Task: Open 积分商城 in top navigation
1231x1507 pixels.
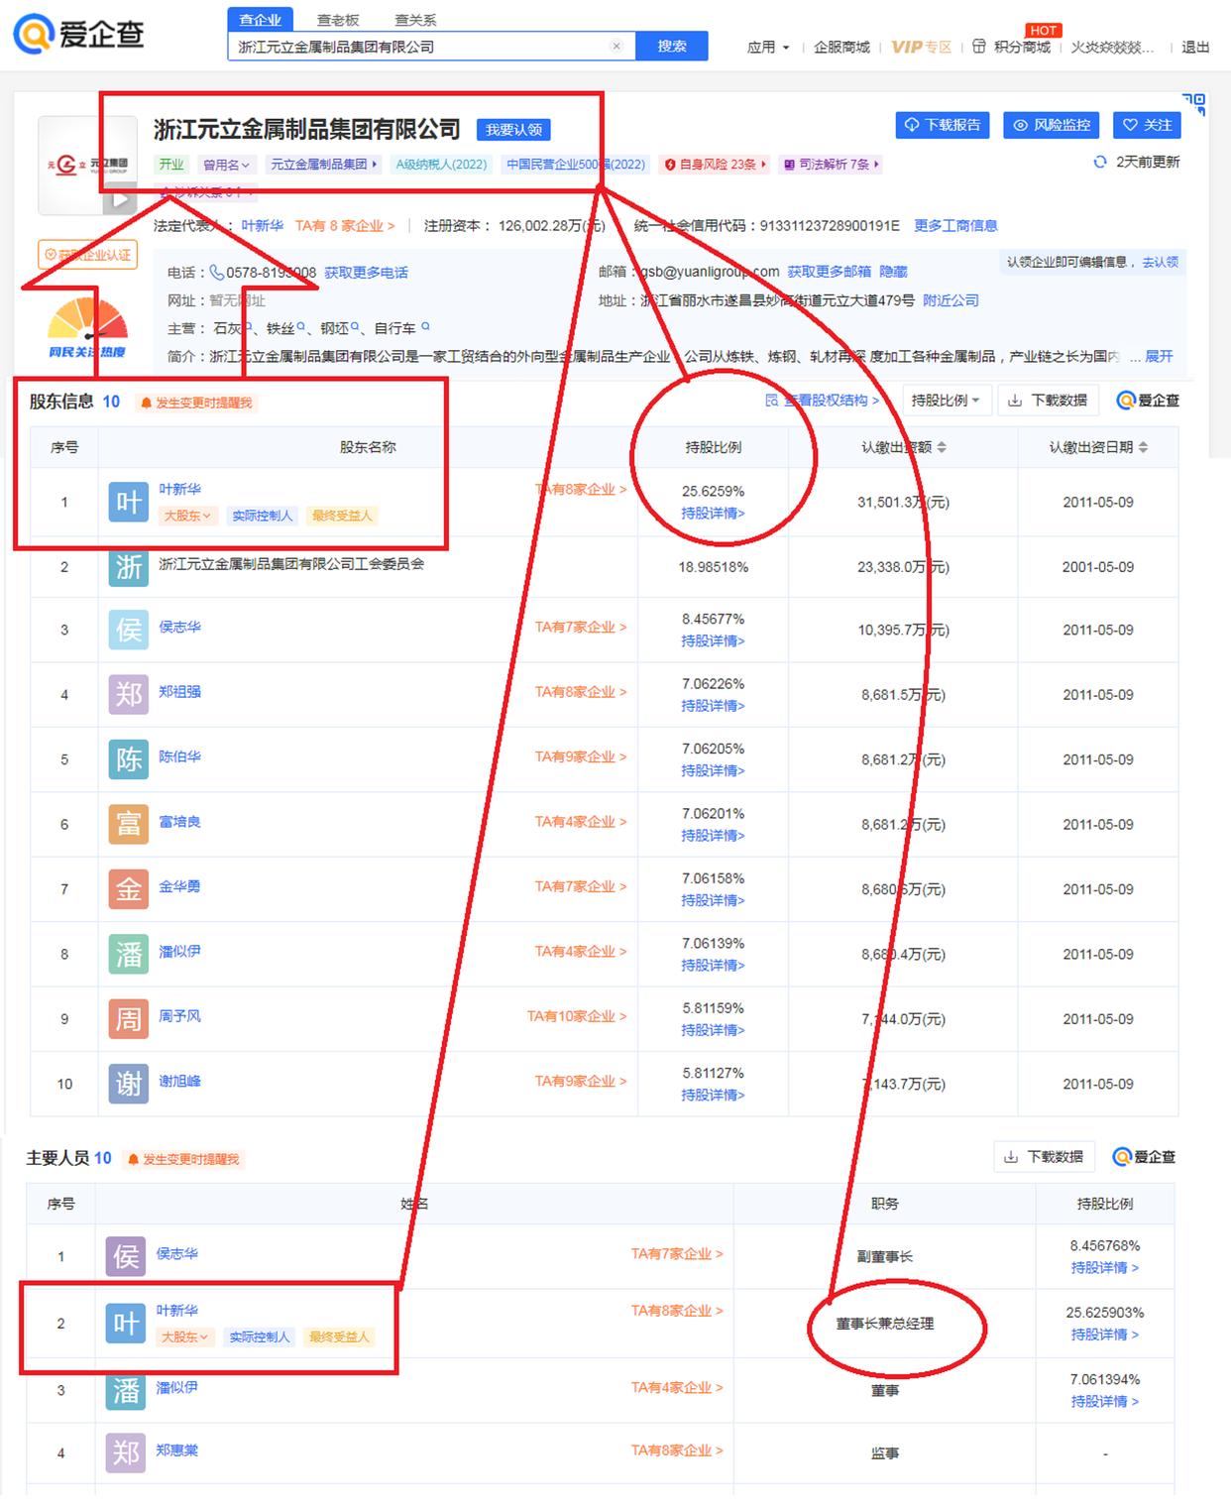Action: (x=1011, y=47)
